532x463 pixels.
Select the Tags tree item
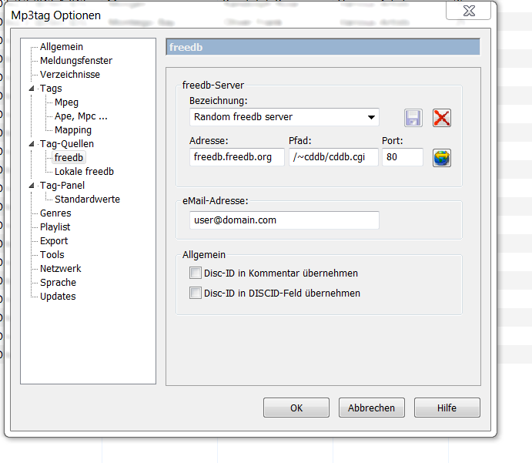[x=51, y=89]
